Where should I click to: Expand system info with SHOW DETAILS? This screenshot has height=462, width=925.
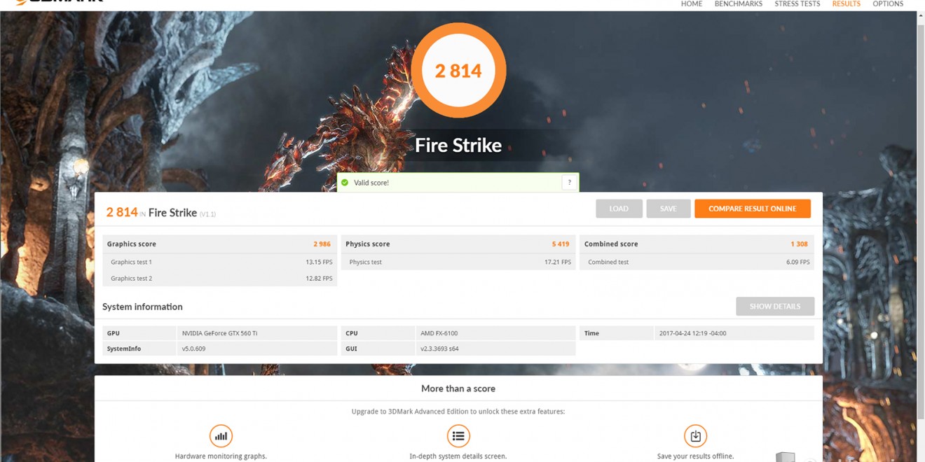click(x=774, y=307)
